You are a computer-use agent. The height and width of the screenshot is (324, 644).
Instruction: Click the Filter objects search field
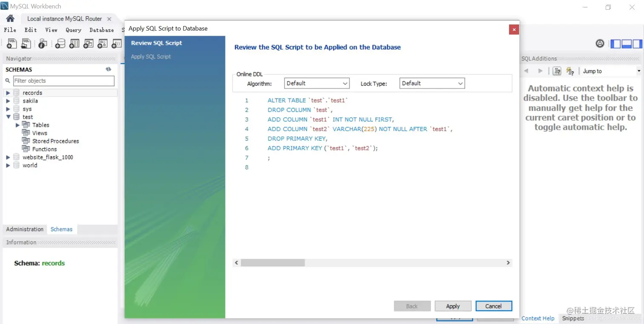[x=64, y=81]
